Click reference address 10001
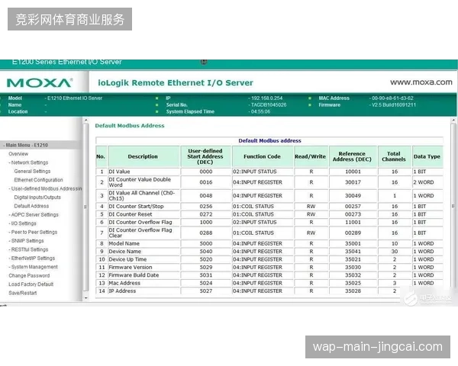Viewport: 458px width, 366px height. (353, 172)
